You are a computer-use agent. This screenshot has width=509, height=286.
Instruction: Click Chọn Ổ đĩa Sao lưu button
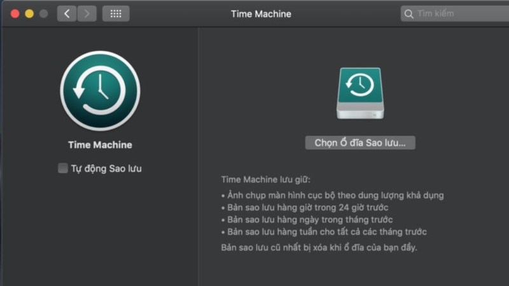360,142
